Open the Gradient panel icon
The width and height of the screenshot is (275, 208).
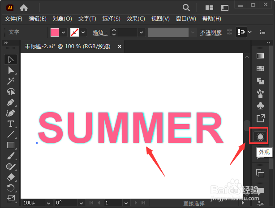pos(260,56)
